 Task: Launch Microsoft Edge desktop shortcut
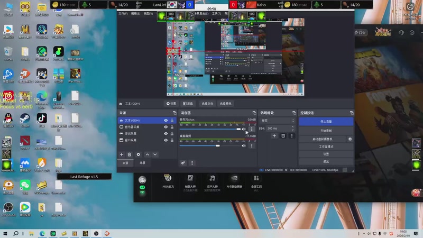click(42, 100)
